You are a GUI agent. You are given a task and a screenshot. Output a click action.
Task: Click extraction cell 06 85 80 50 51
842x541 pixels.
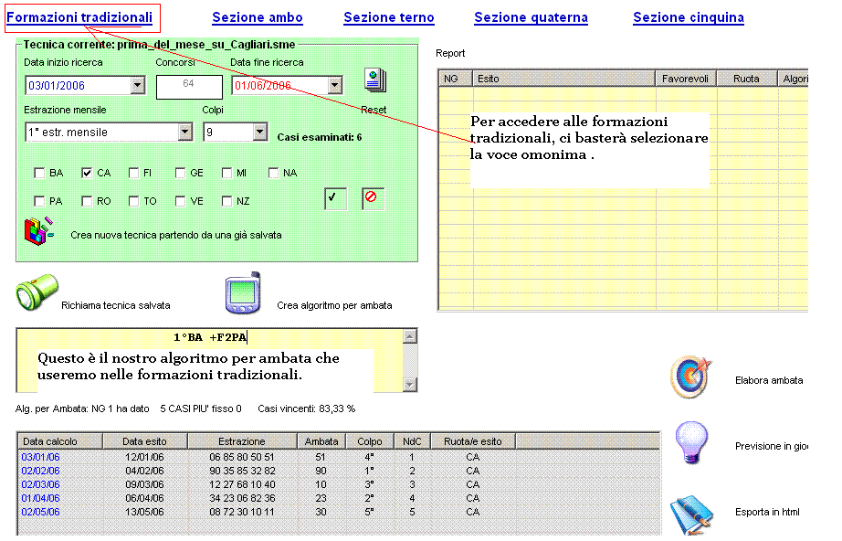242,457
